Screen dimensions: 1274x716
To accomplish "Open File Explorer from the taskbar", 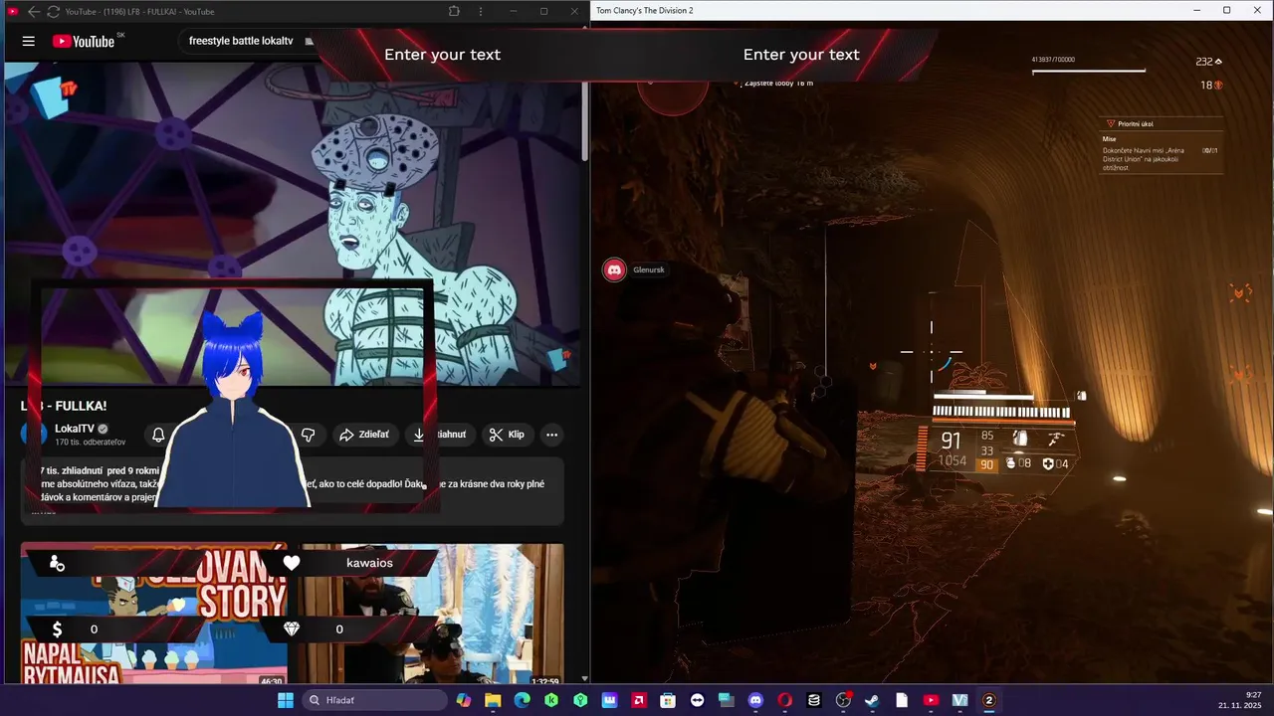I will click(493, 700).
